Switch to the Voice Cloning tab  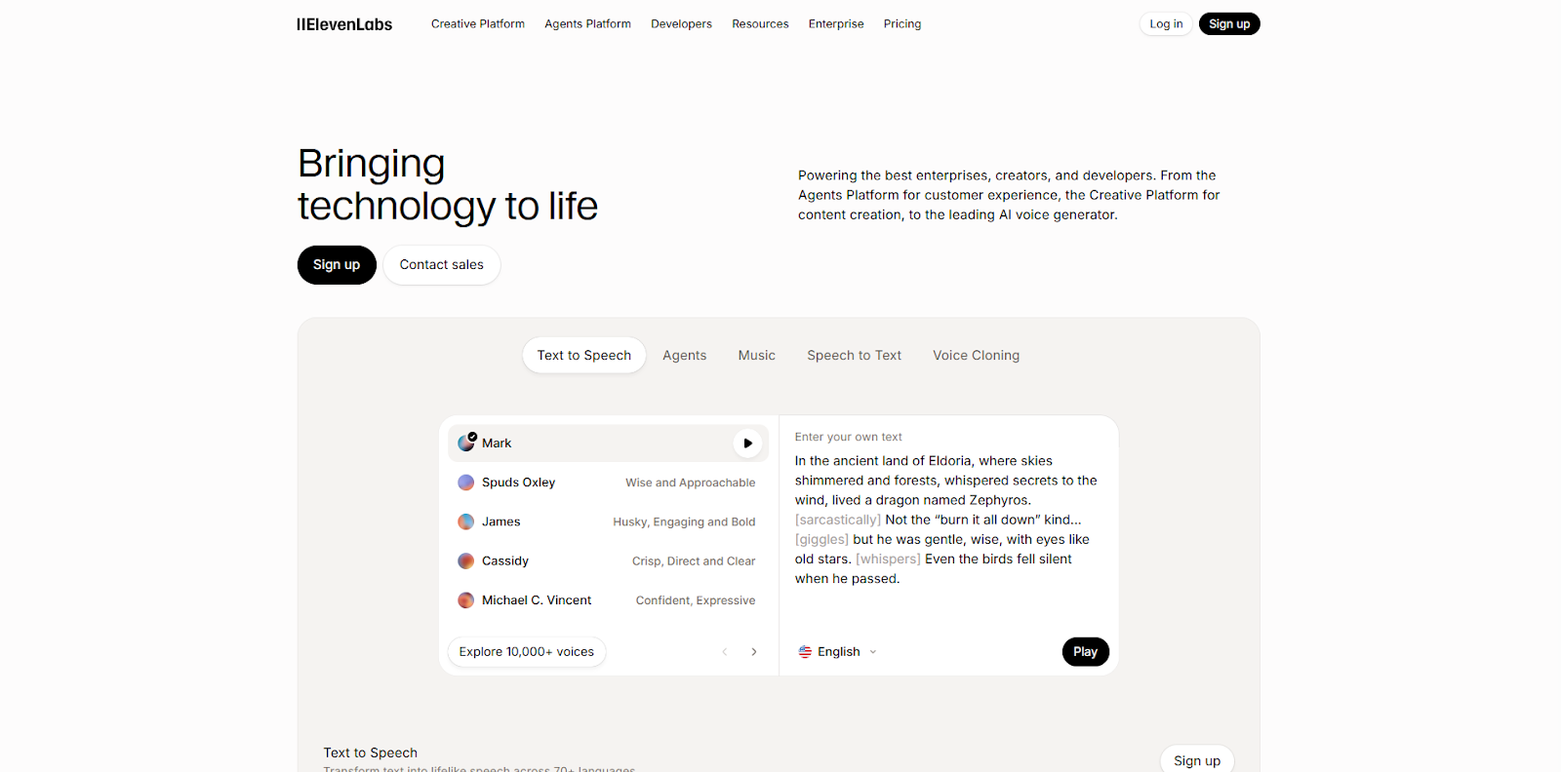(977, 356)
